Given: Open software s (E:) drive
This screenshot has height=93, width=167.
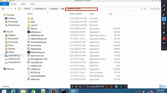Looking at the screenshot, I should [14, 59].
